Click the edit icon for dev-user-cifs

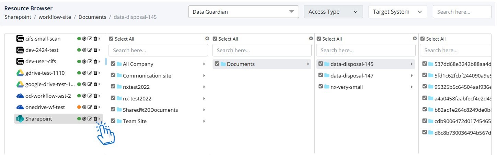click(90, 61)
